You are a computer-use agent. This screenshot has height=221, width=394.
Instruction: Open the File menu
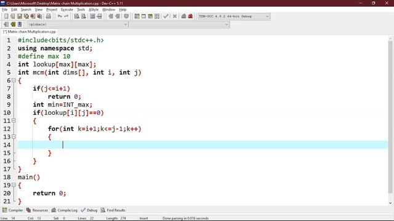(x=4, y=10)
